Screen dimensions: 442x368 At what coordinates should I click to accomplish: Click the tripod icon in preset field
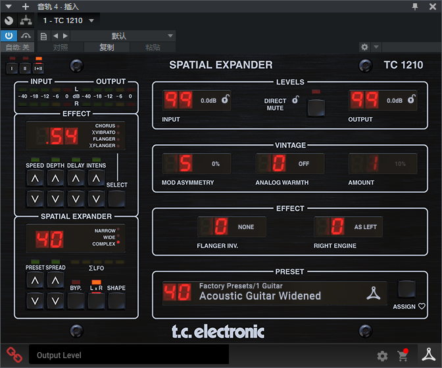coord(373,293)
